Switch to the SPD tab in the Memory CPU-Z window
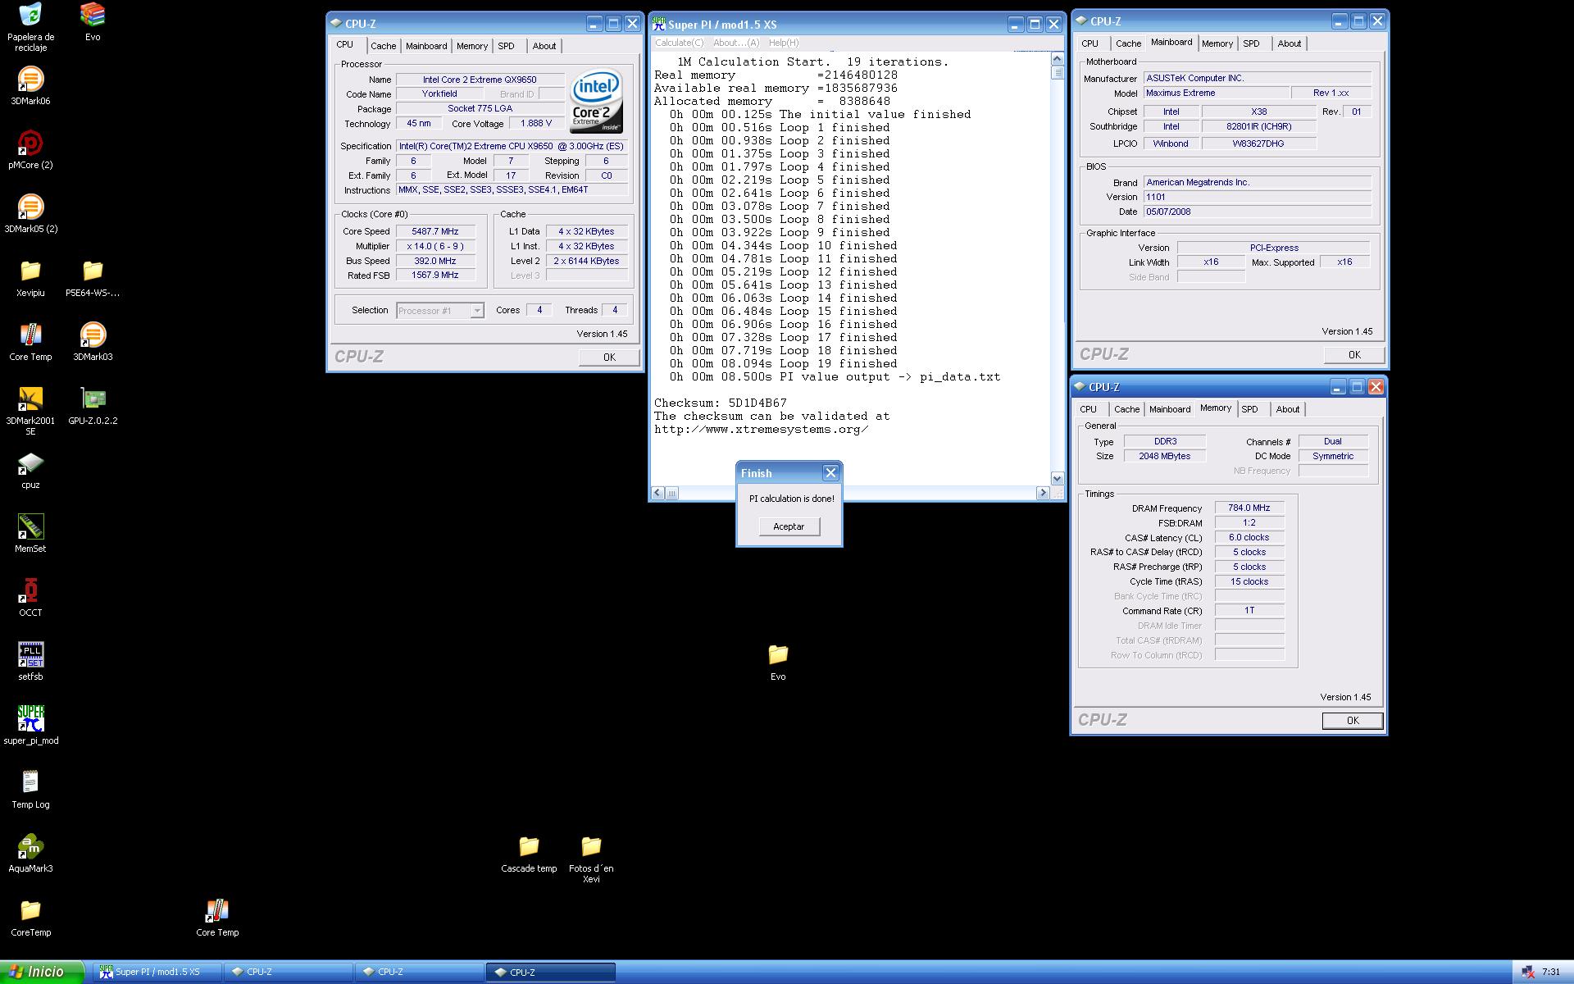 (1249, 409)
